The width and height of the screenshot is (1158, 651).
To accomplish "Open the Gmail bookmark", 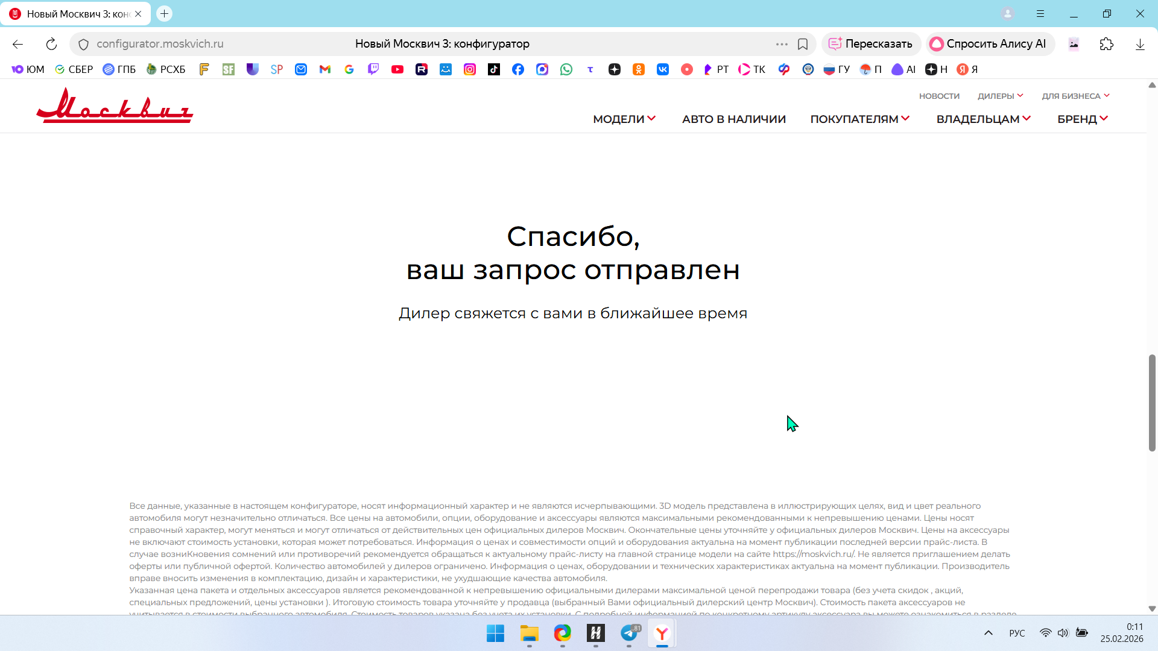I will point(325,69).
